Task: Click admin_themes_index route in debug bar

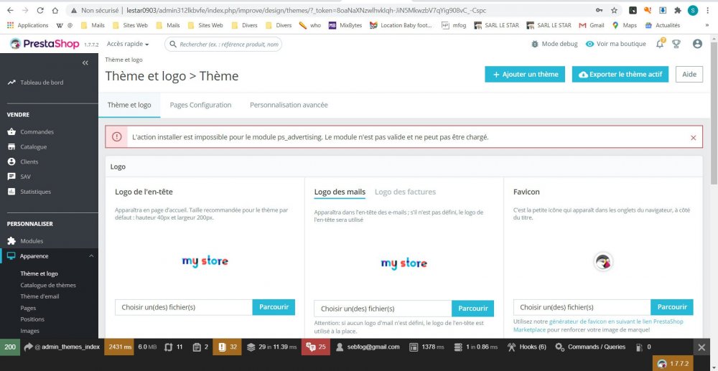Action: pyautogui.click(x=62, y=347)
